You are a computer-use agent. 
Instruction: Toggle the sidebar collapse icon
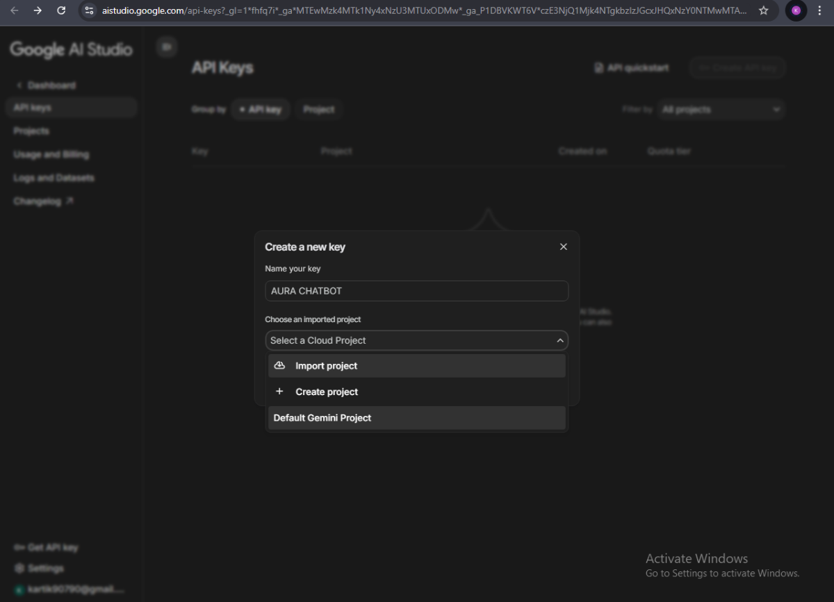click(x=166, y=47)
